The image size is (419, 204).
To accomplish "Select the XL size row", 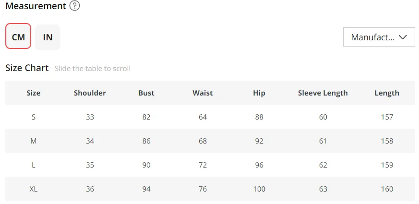I will [210, 189].
